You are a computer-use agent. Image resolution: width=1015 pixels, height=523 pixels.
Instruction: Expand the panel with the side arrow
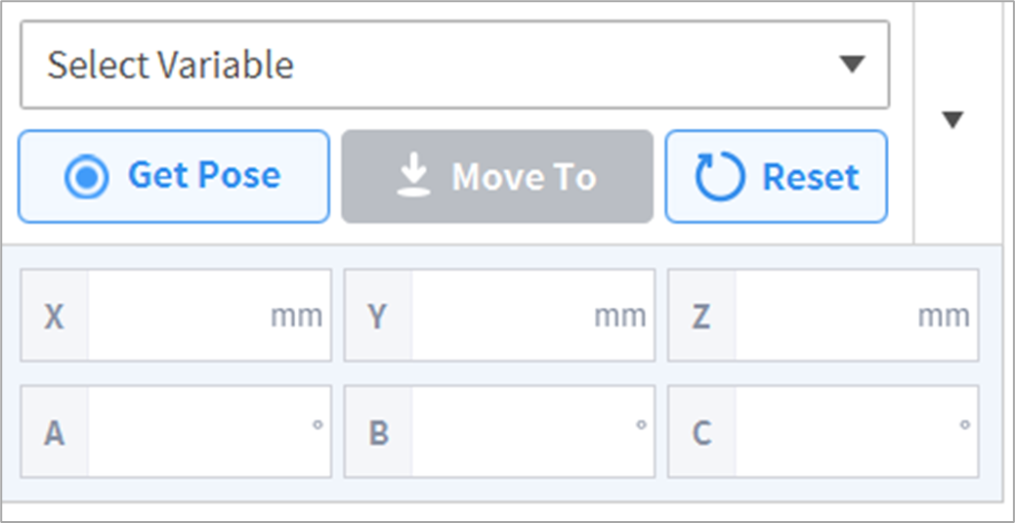[953, 120]
